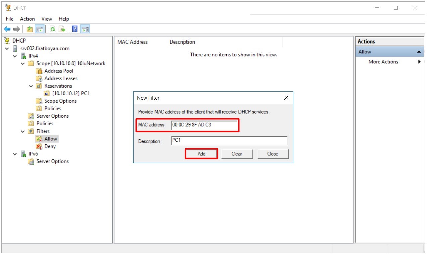Select the Deny filter in tree
The width and height of the screenshot is (427, 255).
50,146
